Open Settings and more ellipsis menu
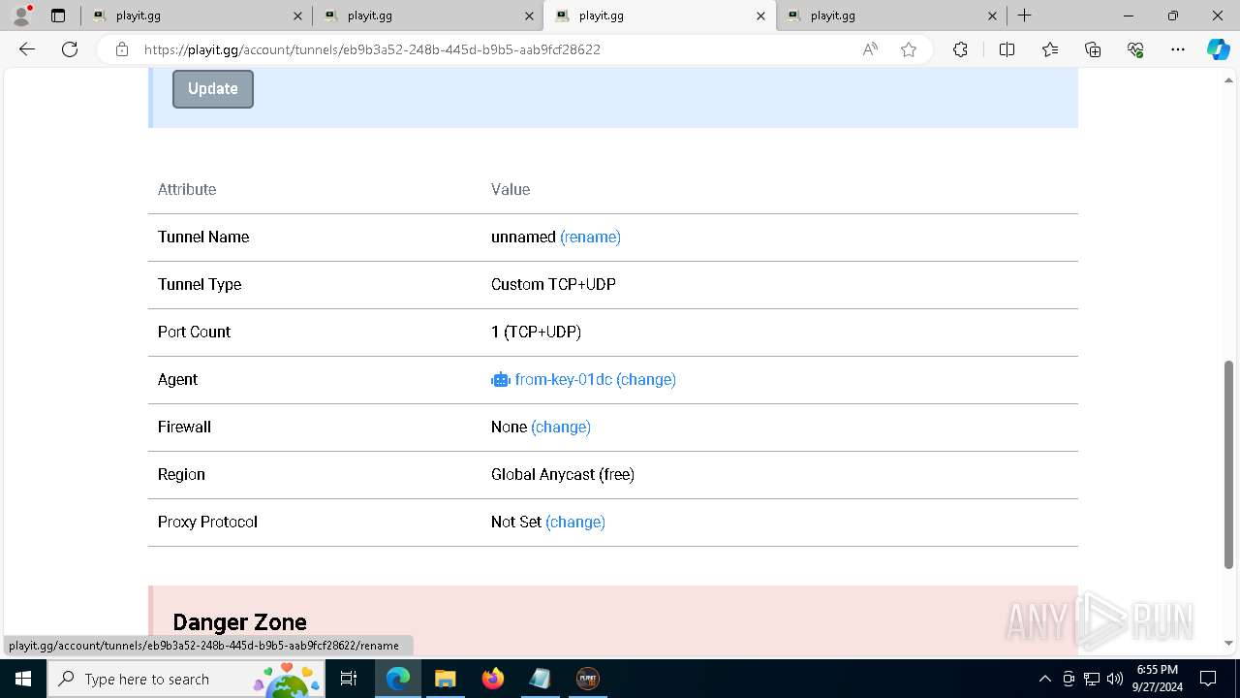The image size is (1240, 698). (x=1178, y=49)
